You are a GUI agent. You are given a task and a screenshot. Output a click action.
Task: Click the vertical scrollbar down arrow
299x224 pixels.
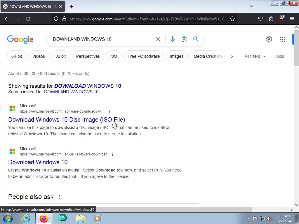tap(296, 205)
